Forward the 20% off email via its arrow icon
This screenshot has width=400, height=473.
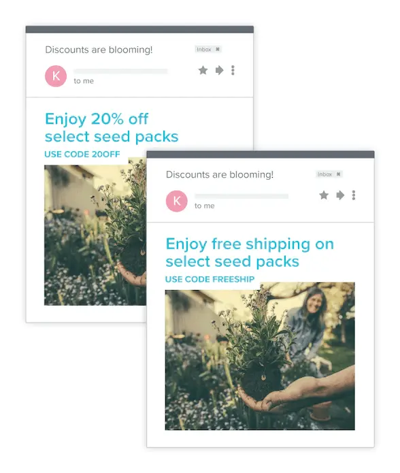[220, 70]
